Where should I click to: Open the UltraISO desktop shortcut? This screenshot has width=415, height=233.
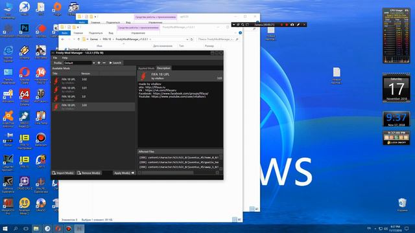pos(41,205)
